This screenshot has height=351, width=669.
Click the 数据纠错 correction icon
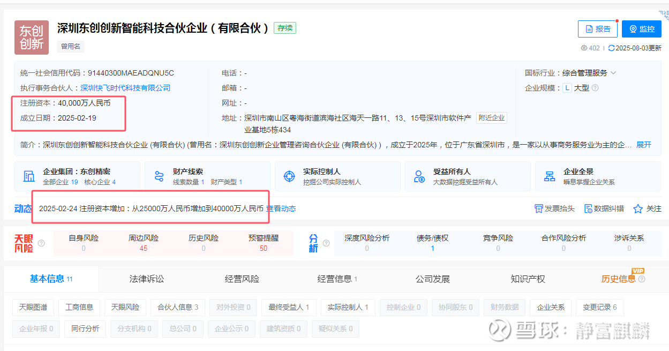(588, 208)
